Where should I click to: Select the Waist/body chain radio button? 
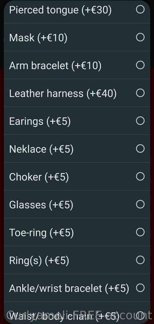click(x=140, y=315)
